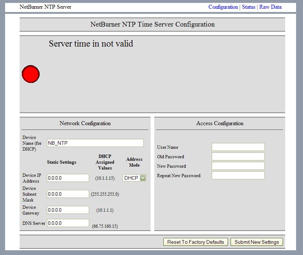Screen dimensions: 303x255
Task: Click the assigned subnet mask (255.255.255.0)
Action: [x=105, y=194]
